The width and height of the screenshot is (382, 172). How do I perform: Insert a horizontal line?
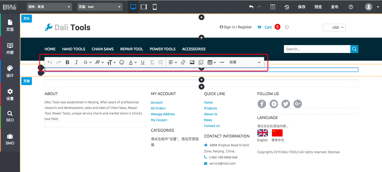(x=222, y=62)
